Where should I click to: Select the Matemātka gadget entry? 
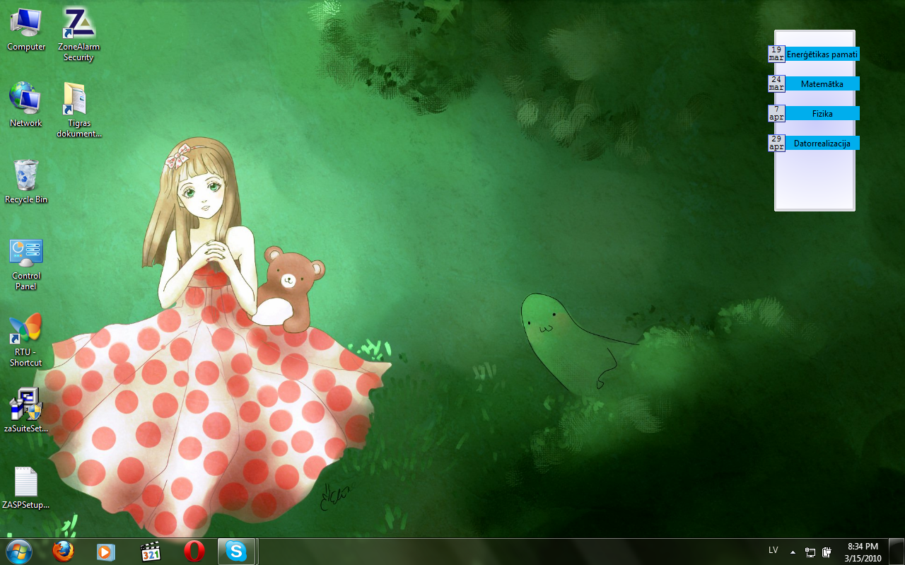click(822, 83)
